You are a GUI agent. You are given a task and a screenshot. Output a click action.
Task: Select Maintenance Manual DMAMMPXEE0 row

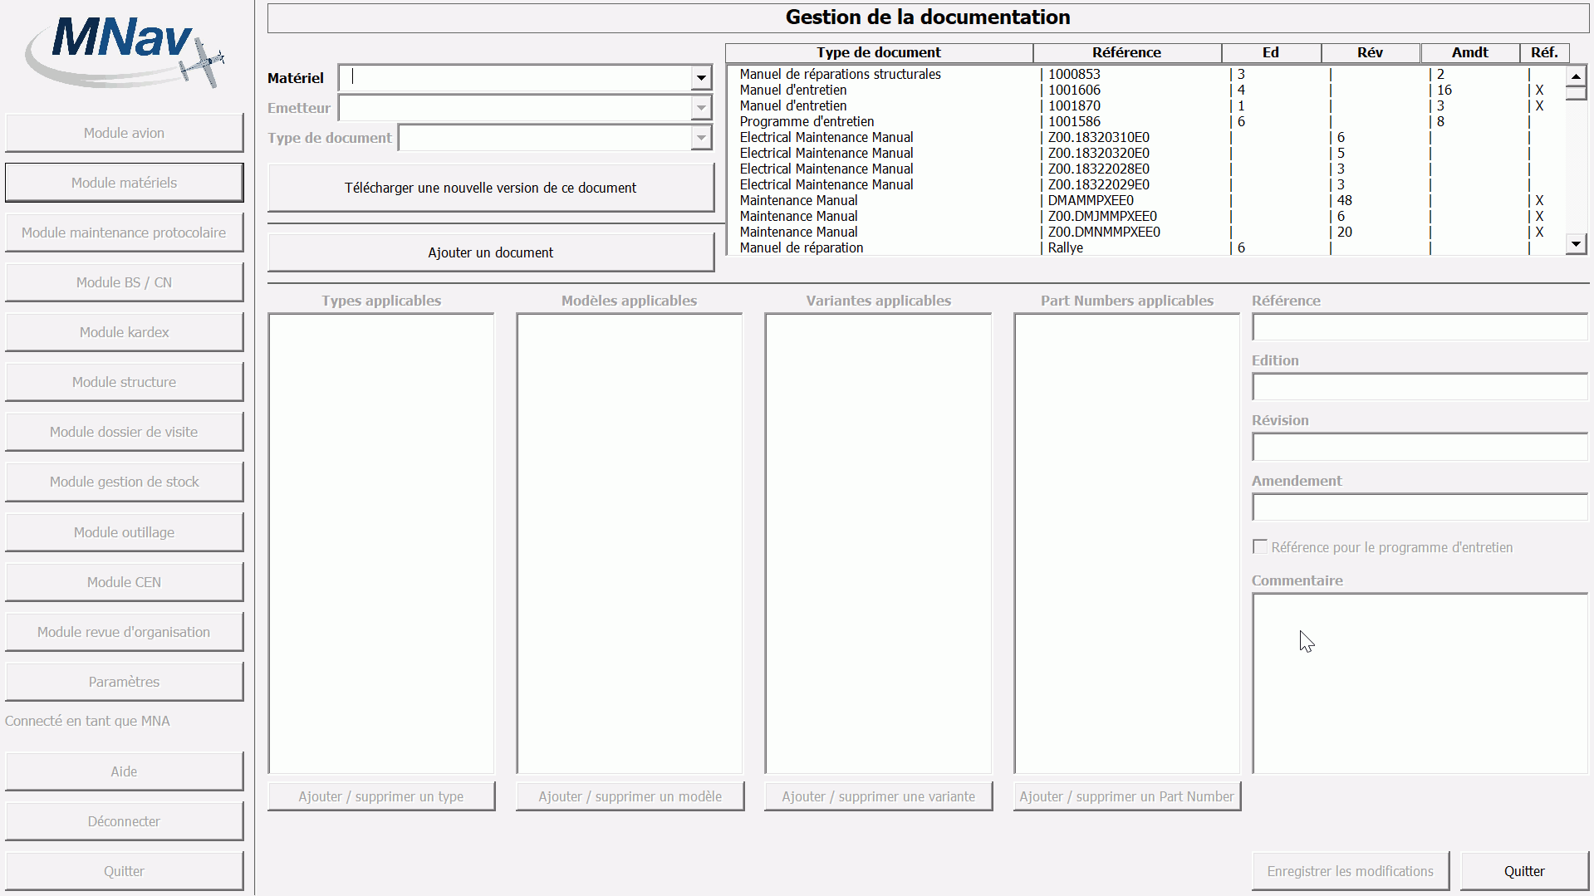tap(880, 200)
